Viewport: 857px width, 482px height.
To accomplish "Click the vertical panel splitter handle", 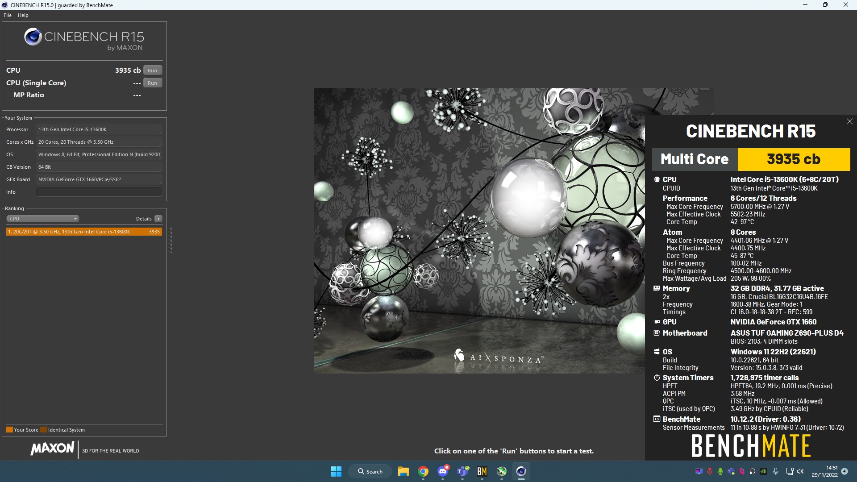I will coord(171,240).
